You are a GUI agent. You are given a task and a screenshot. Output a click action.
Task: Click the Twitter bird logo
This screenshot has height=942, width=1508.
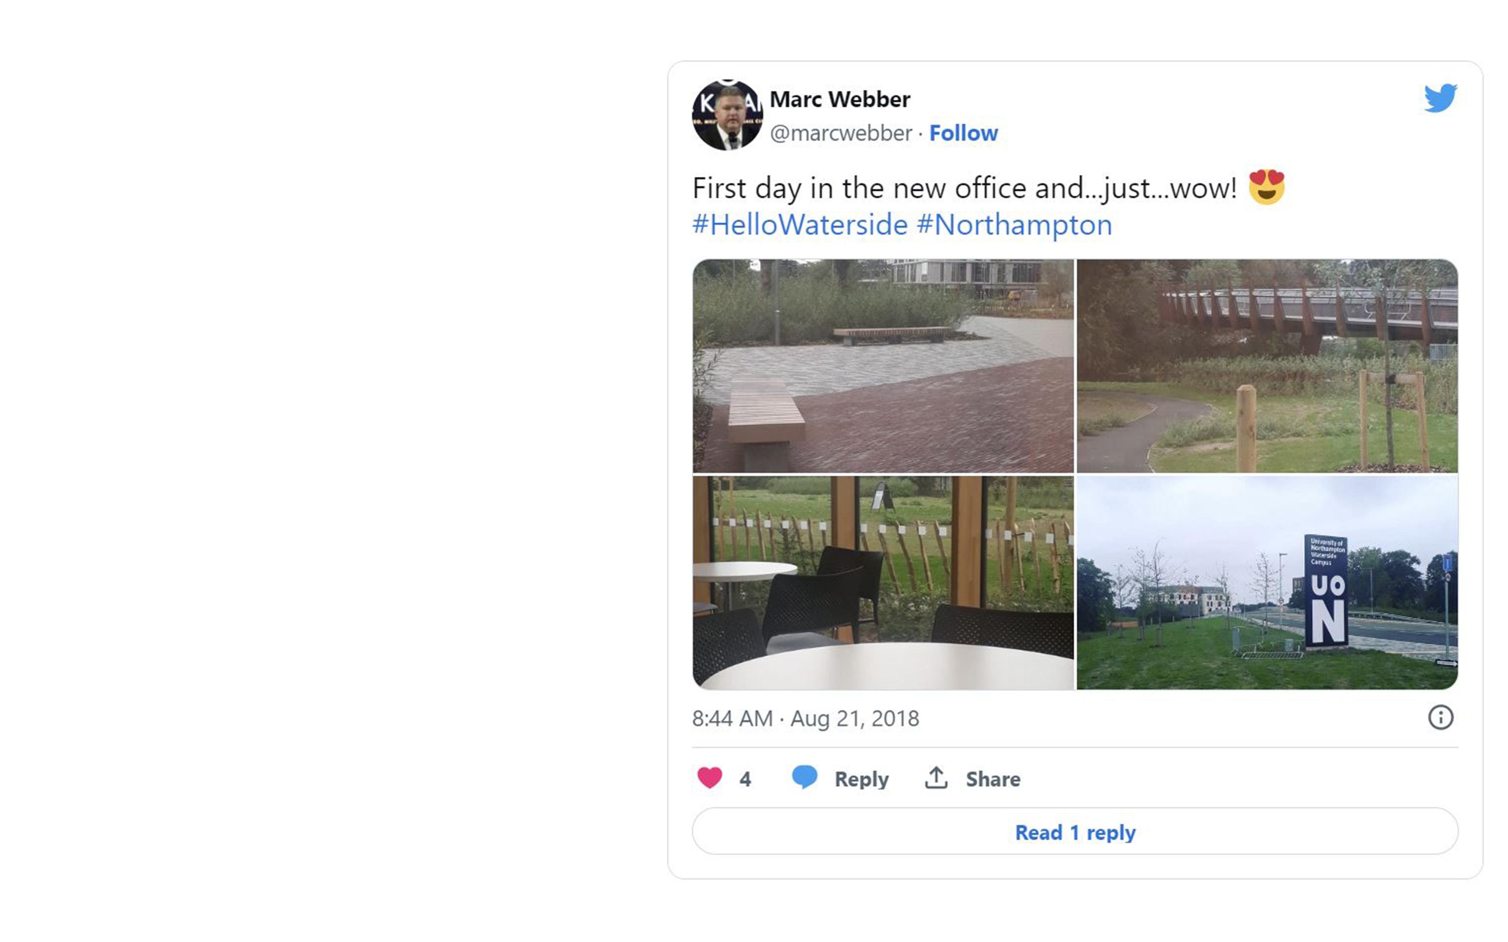pyautogui.click(x=1440, y=98)
